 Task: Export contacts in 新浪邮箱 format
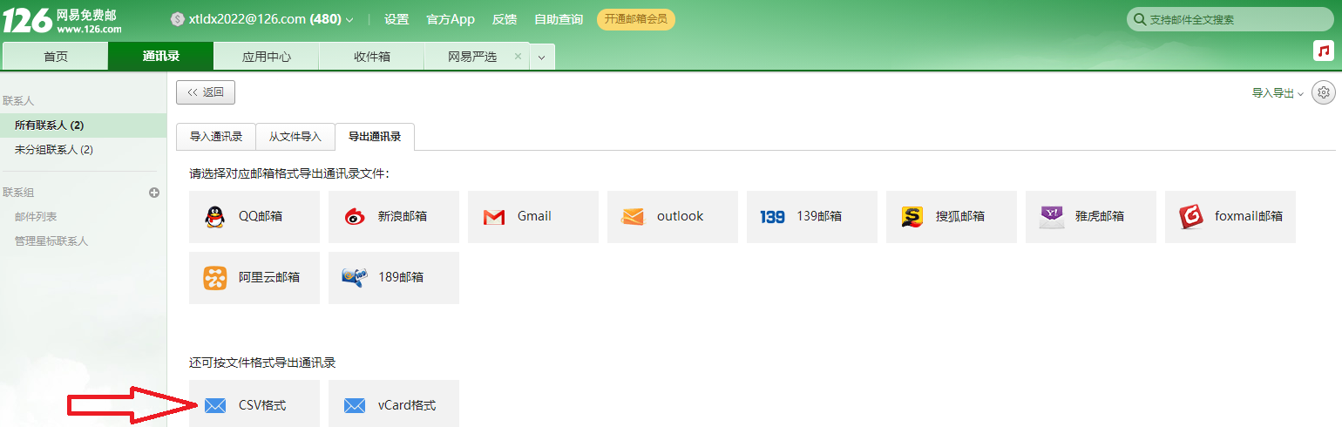point(394,217)
